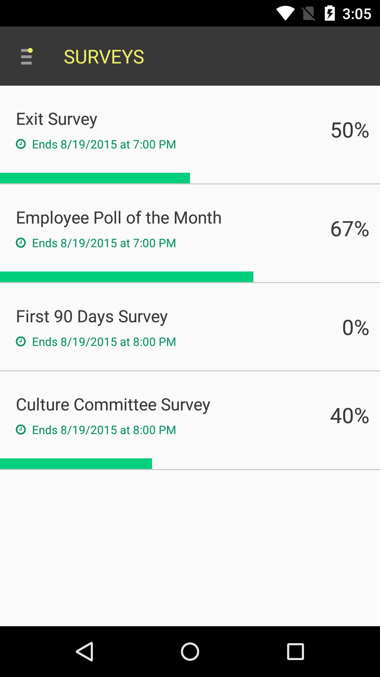This screenshot has width=380, height=677.
Task: Tap the 67% completion value
Action: (349, 229)
